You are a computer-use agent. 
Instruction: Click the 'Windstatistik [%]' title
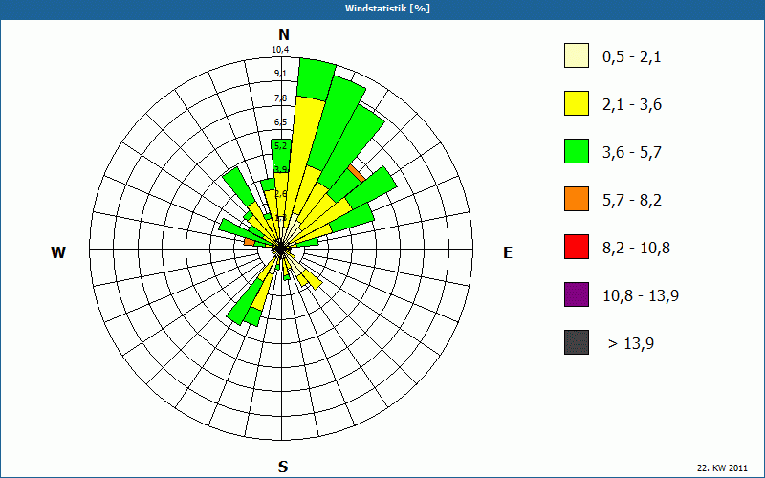coord(387,9)
